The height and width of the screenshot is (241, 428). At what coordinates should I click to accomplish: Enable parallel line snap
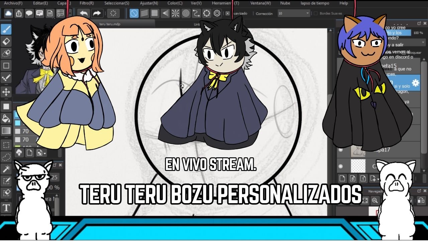coord(144,13)
